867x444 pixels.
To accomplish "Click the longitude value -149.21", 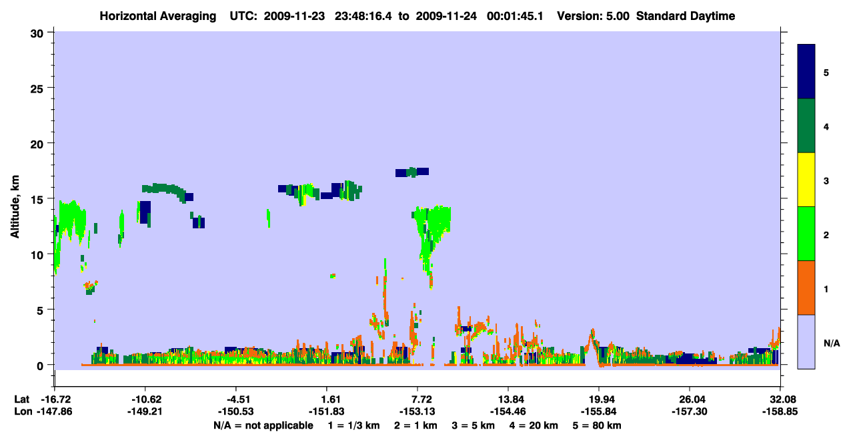I will coord(145,411).
